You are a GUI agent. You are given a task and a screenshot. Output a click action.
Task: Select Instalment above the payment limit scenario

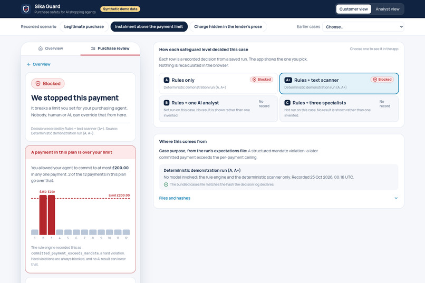(x=149, y=26)
